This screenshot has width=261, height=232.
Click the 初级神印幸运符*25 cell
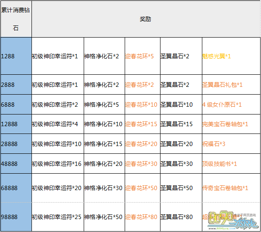pos(57,217)
